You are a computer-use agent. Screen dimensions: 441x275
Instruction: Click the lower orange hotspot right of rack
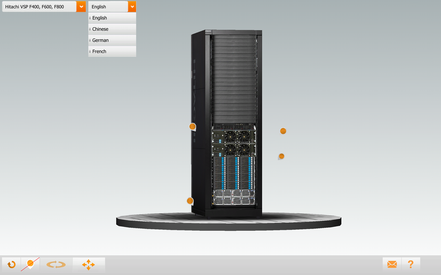coord(281,156)
